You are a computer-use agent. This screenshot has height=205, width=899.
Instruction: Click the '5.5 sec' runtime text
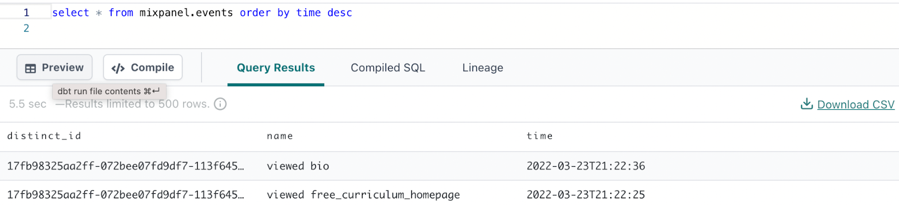pos(28,104)
